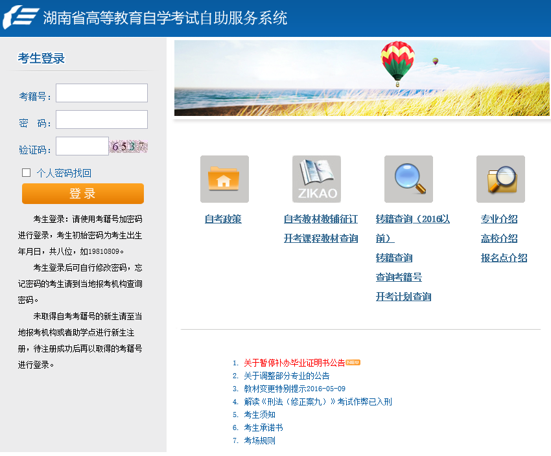This screenshot has height=456, width=551.
Task: Click the 个人密码找回 label text
Action: point(64,173)
